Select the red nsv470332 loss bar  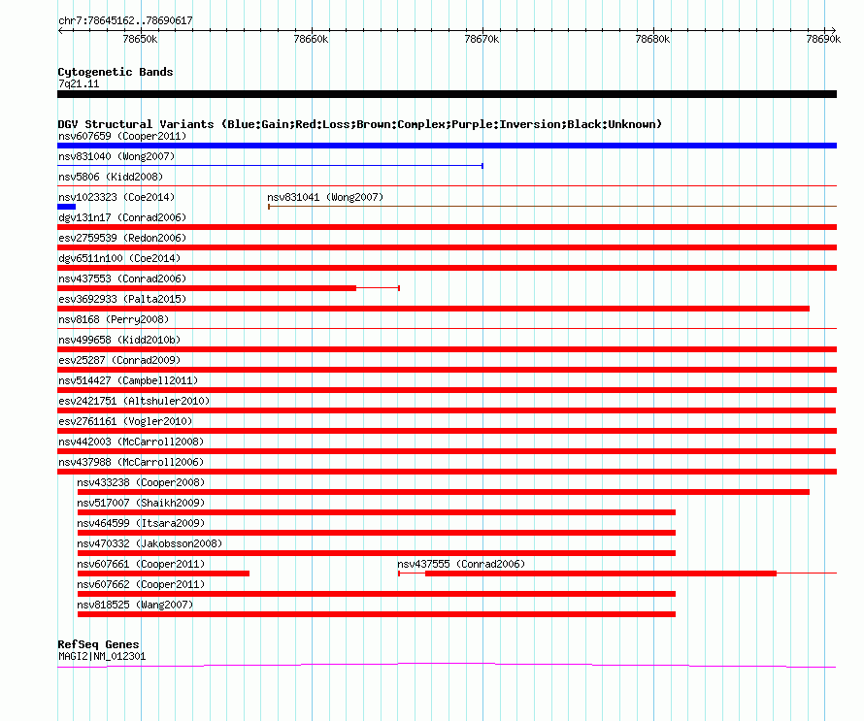(x=377, y=553)
